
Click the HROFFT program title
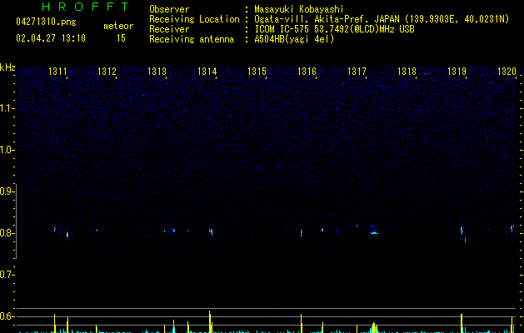click(85, 7)
